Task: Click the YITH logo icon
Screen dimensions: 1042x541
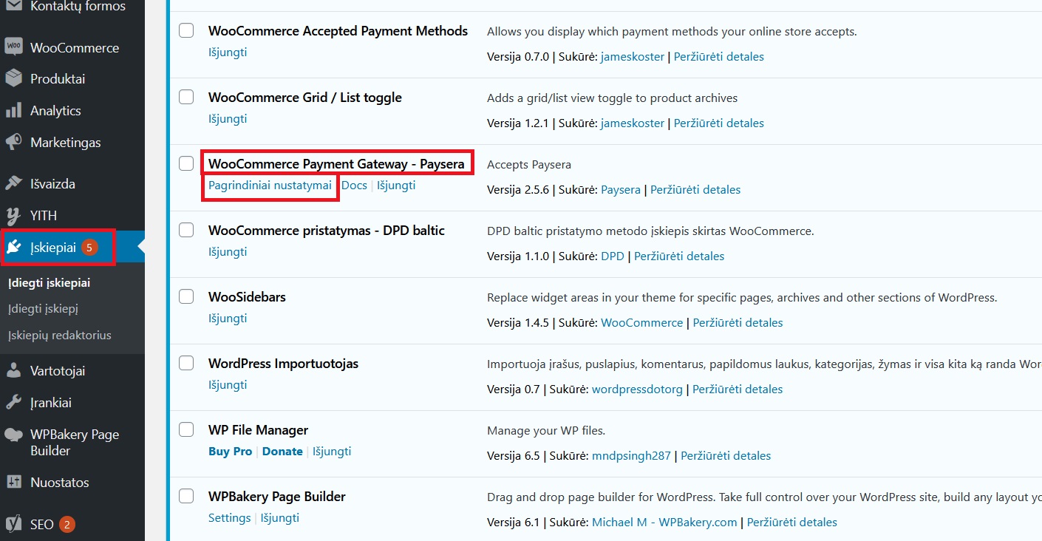Action: pyautogui.click(x=13, y=215)
